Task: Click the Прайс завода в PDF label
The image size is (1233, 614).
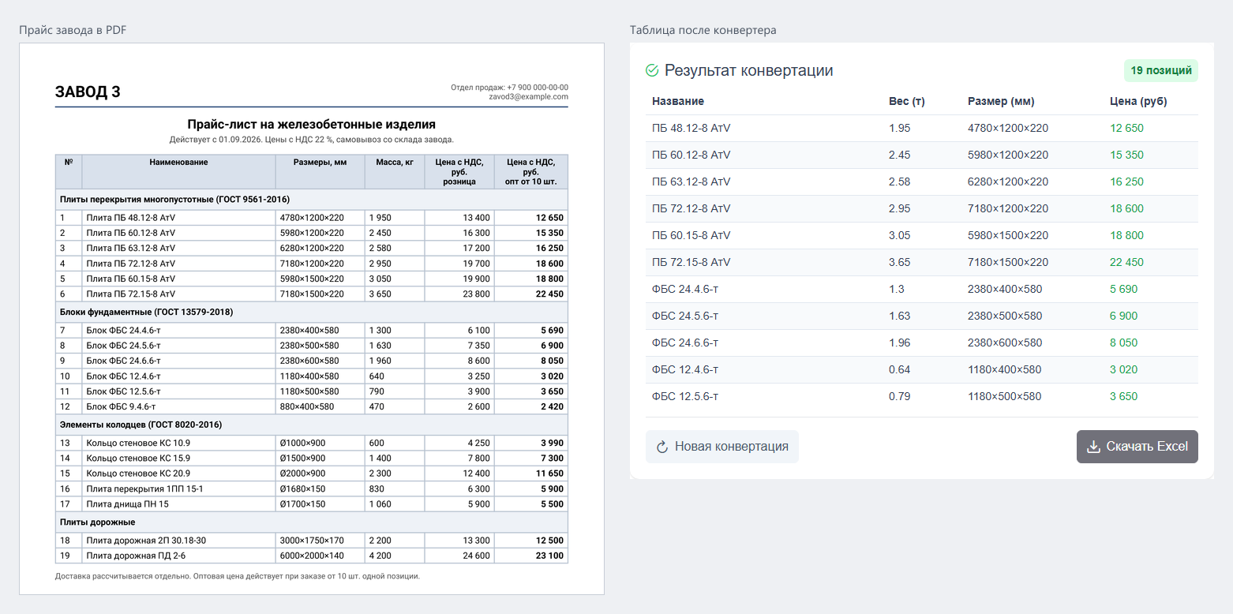Action: pyautogui.click(x=73, y=31)
